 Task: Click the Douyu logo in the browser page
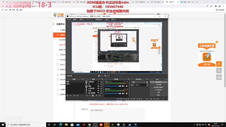click(x=58, y=15)
